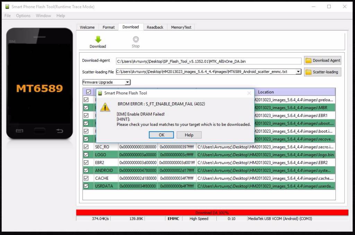Open the Firmware Upgrade mode dropdown

point(127,82)
